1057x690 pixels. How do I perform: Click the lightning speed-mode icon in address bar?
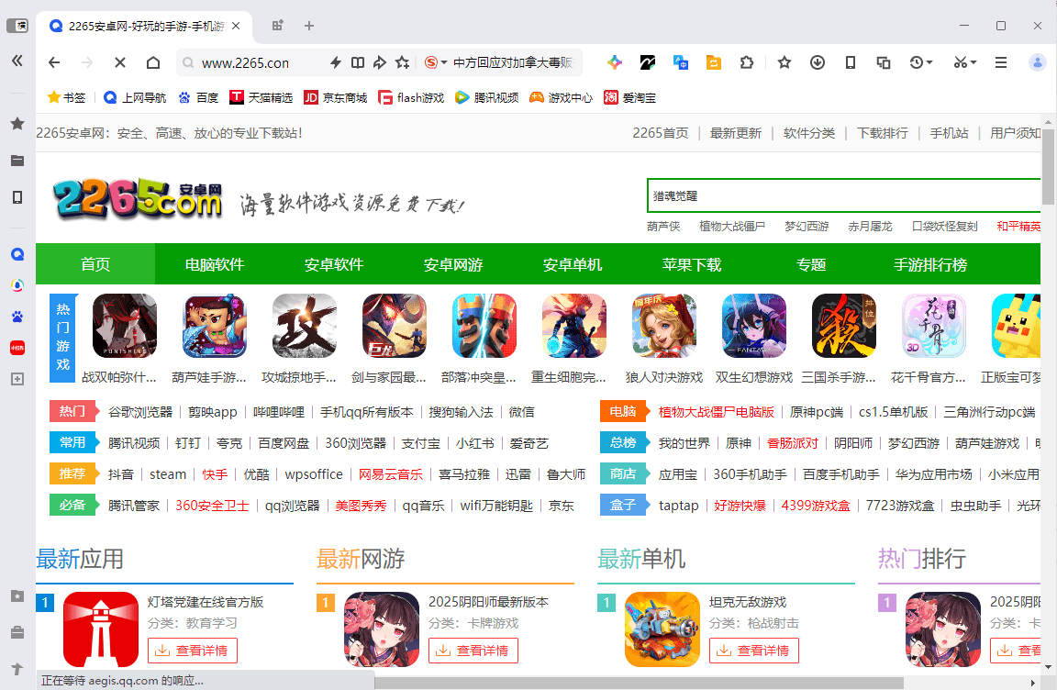[x=335, y=62]
